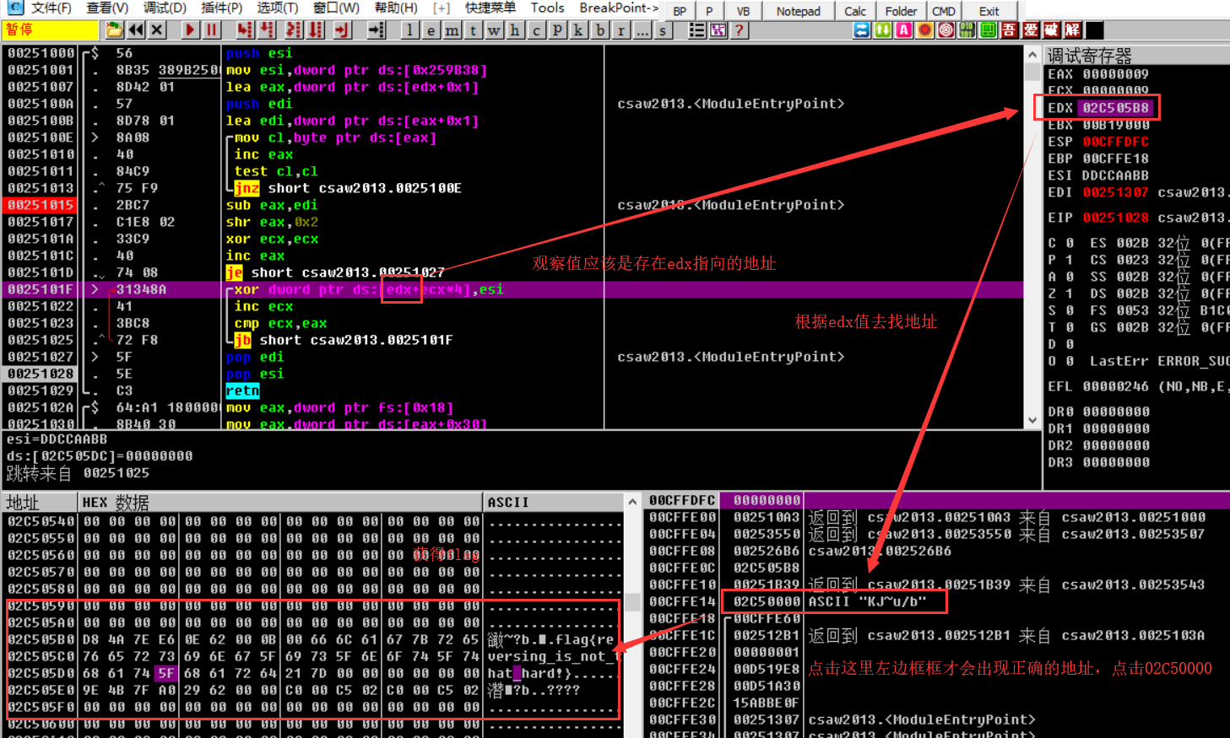Click the pink letter A plugin icon
This screenshot has height=738, width=1230.
tap(903, 30)
